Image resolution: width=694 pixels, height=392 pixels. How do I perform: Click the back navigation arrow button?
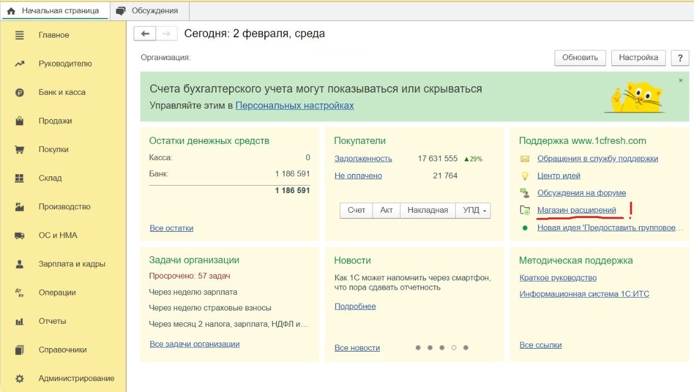click(145, 34)
